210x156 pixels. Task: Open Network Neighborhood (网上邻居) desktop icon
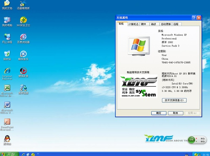7,38
